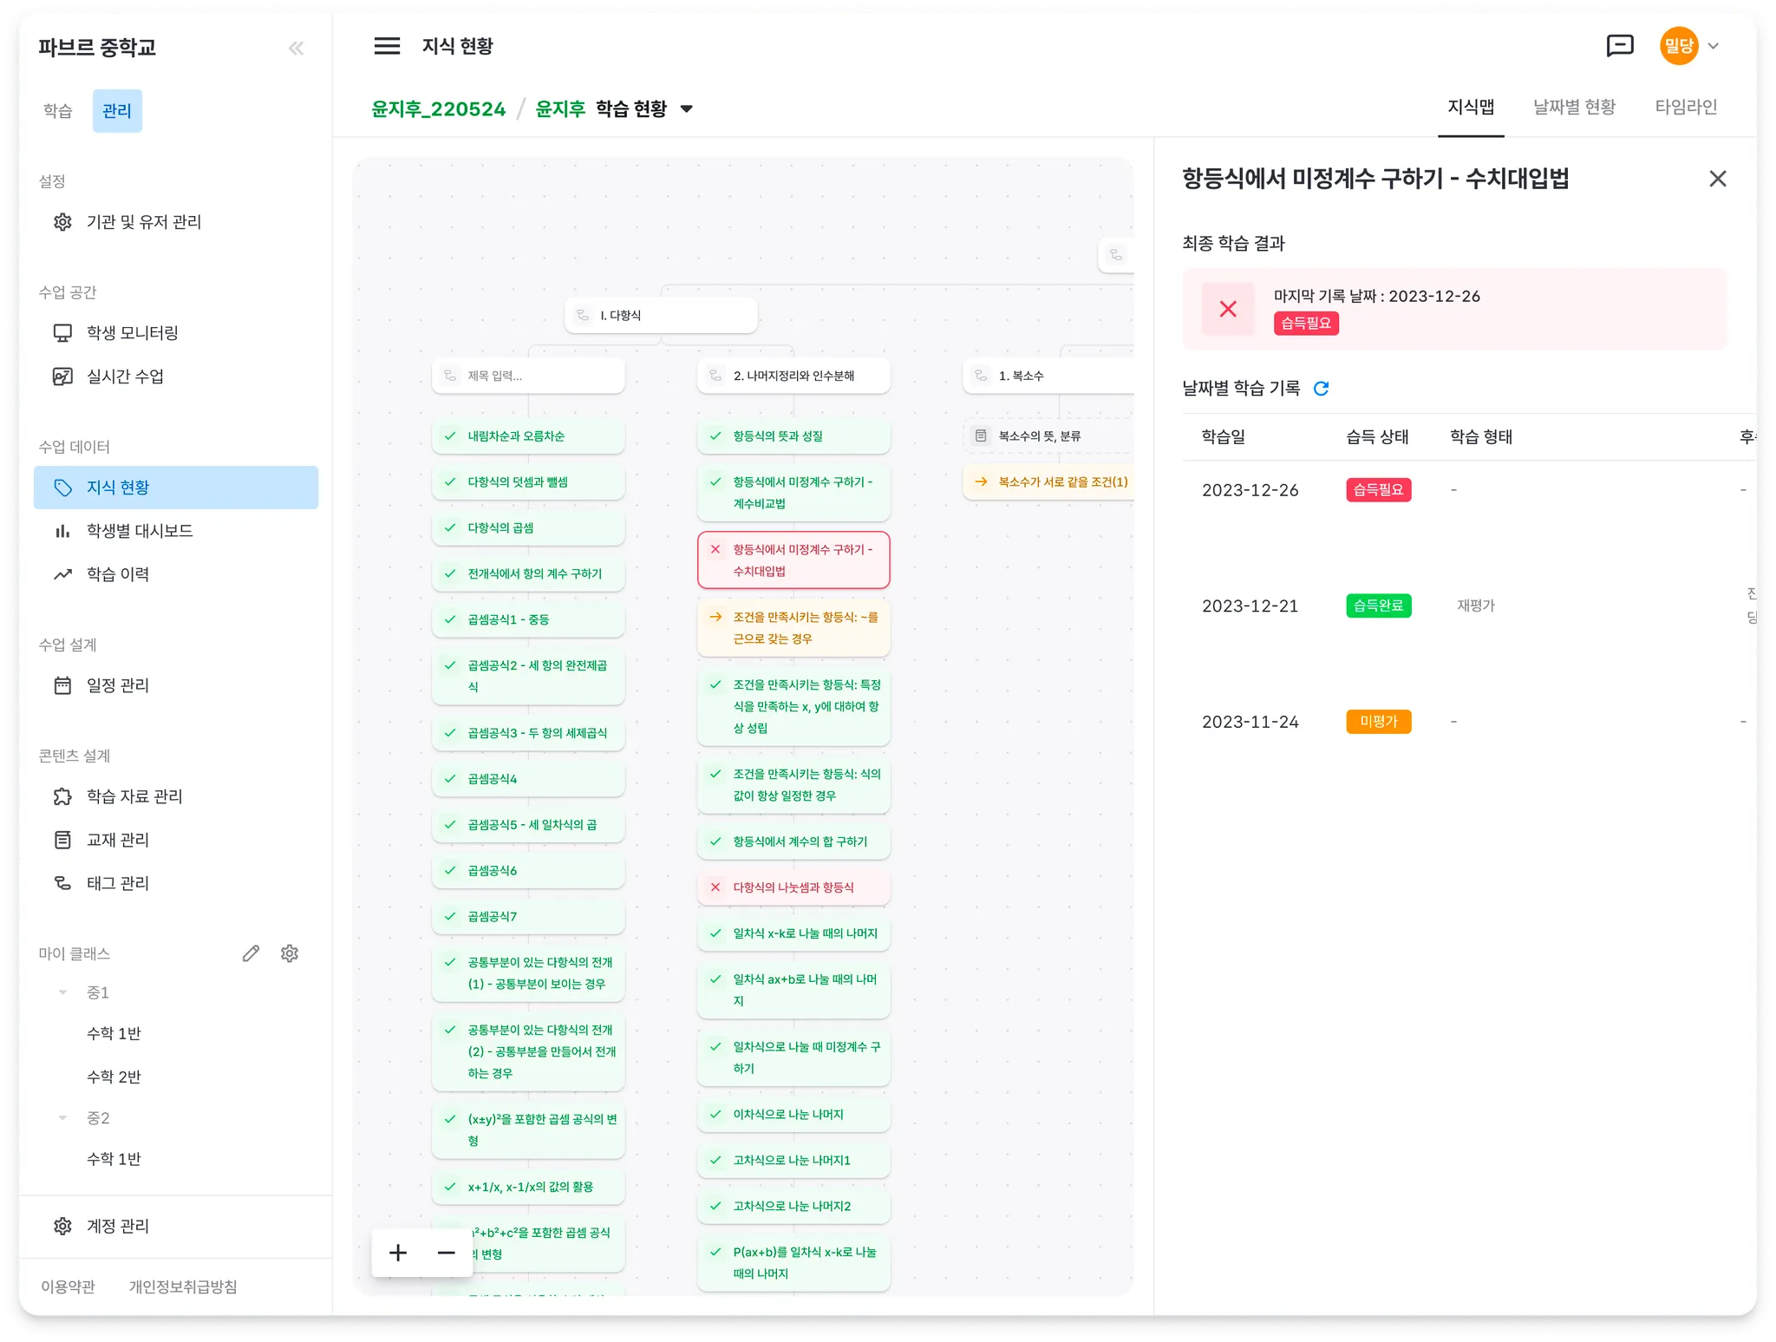Open the 윤지후_220524 breadcrumb link
This screenshot has height=1342, width=1776.
click(438, 109)
